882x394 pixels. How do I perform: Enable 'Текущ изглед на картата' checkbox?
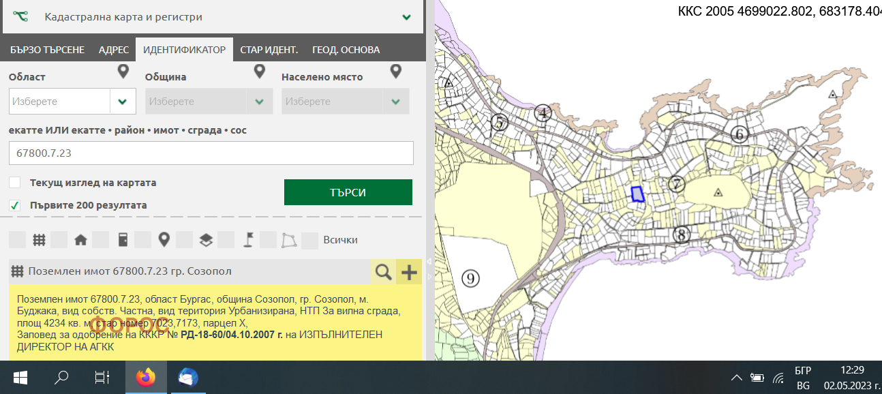(15, 183)
